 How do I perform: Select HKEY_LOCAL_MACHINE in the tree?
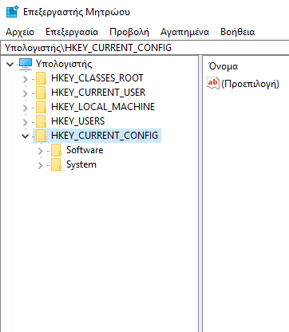103,107
